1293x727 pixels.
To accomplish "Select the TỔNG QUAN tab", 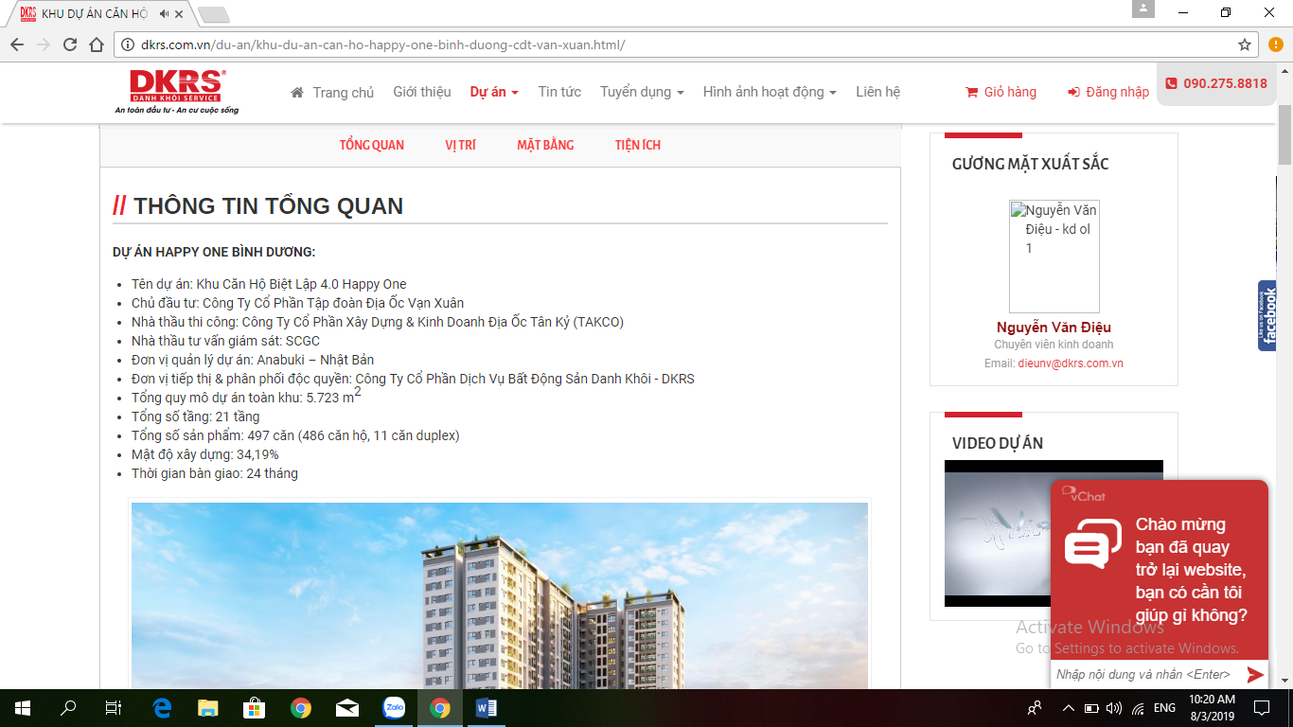I will 372,145.
